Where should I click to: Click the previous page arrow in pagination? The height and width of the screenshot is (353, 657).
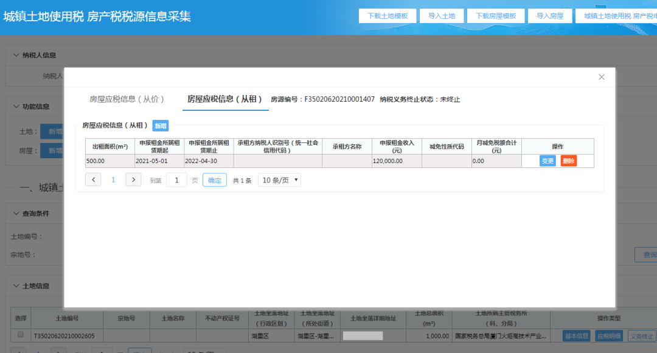pos(93,180)
